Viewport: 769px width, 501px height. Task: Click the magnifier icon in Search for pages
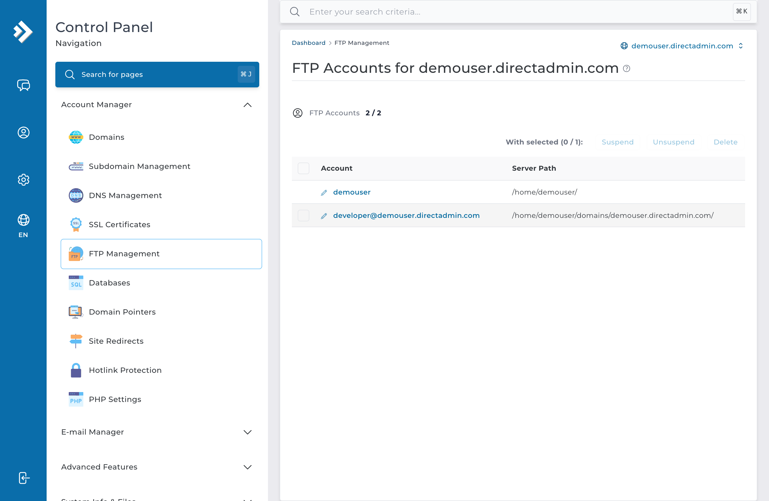pos(70,75)
